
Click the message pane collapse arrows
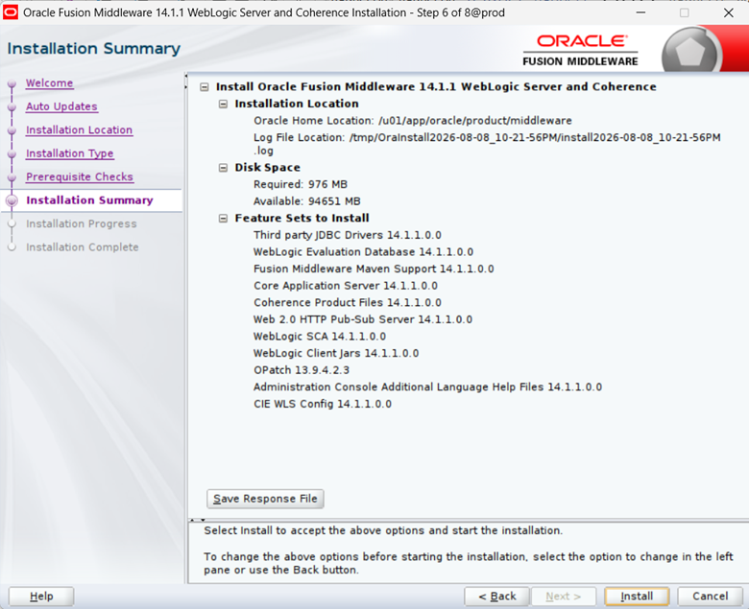click(x=197, y=520)
